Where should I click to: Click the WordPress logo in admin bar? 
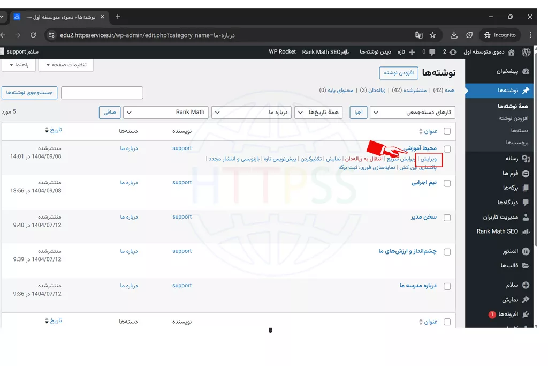point(526,52)
